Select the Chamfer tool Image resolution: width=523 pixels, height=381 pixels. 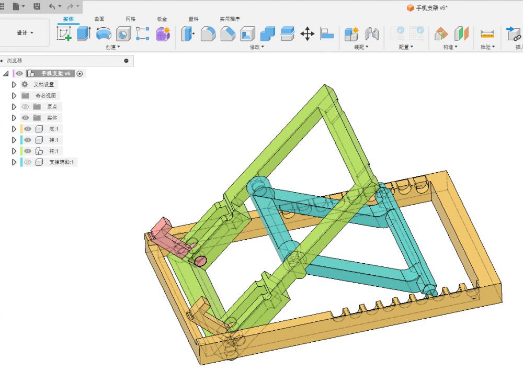[228, 33]
